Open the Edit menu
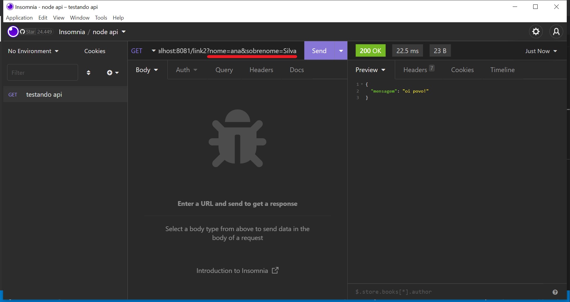Image resolution: width=570 pixels, height=302 pixels. click(43, 18)
